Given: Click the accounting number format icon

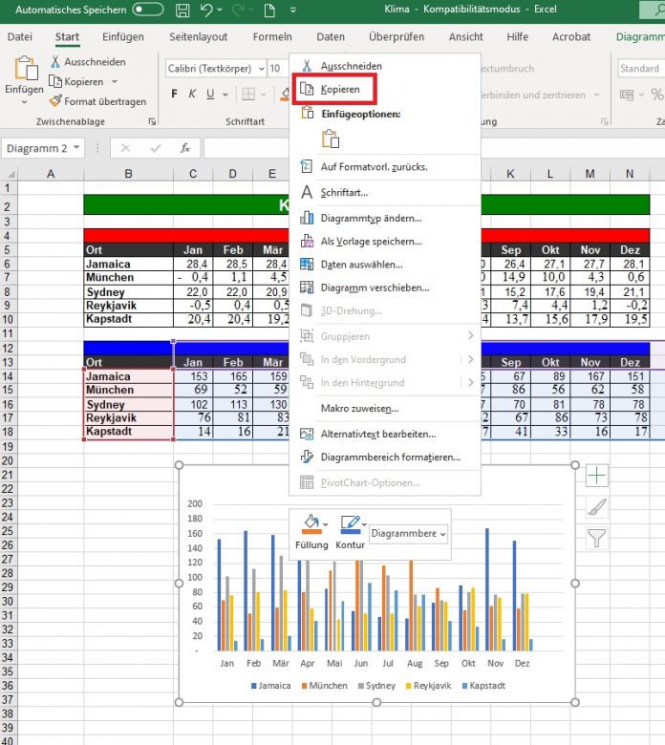Looking at the screenshot, I should tap(627, 95).
